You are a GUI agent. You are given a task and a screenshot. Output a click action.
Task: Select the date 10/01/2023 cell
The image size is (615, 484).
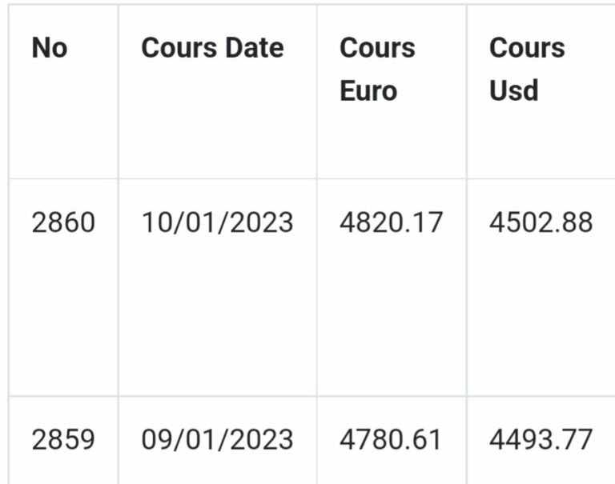click(217, 222)
